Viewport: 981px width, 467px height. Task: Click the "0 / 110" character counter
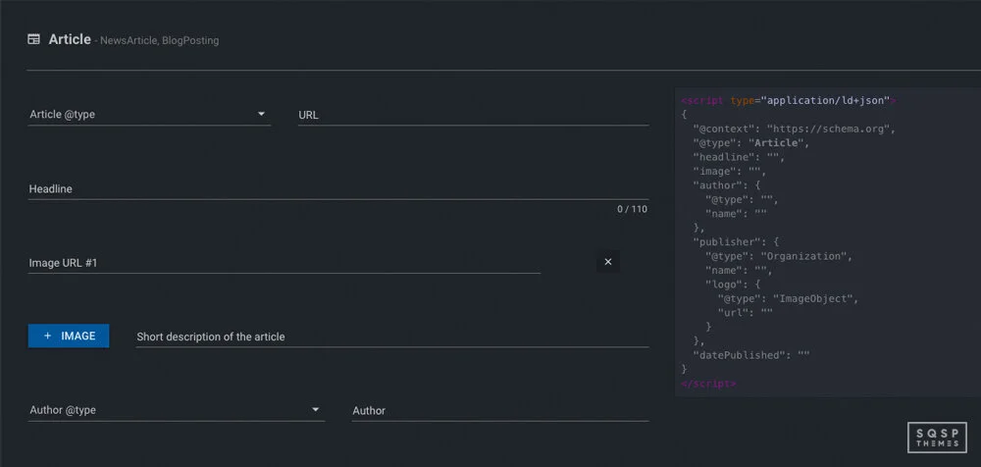(x=632, y=209)
